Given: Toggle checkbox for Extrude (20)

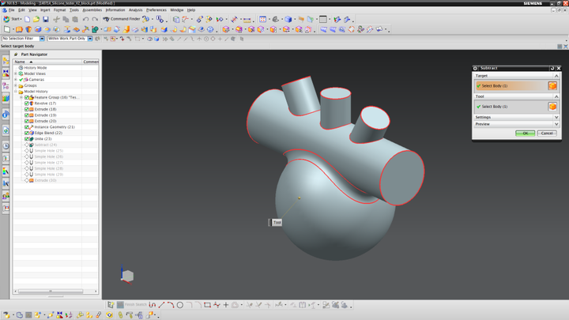Looking at the screenshot, I should (27, 121).
